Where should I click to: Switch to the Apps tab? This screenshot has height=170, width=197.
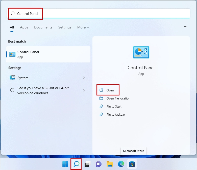24,27
